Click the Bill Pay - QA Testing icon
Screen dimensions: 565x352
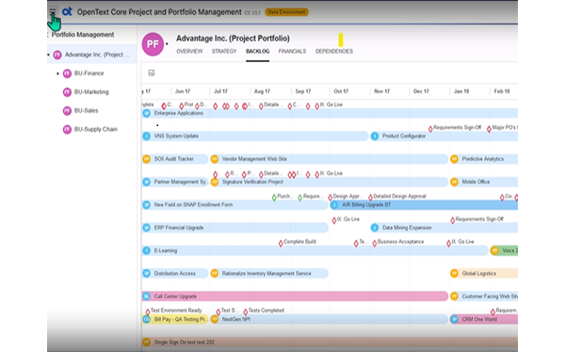point(146,319)
